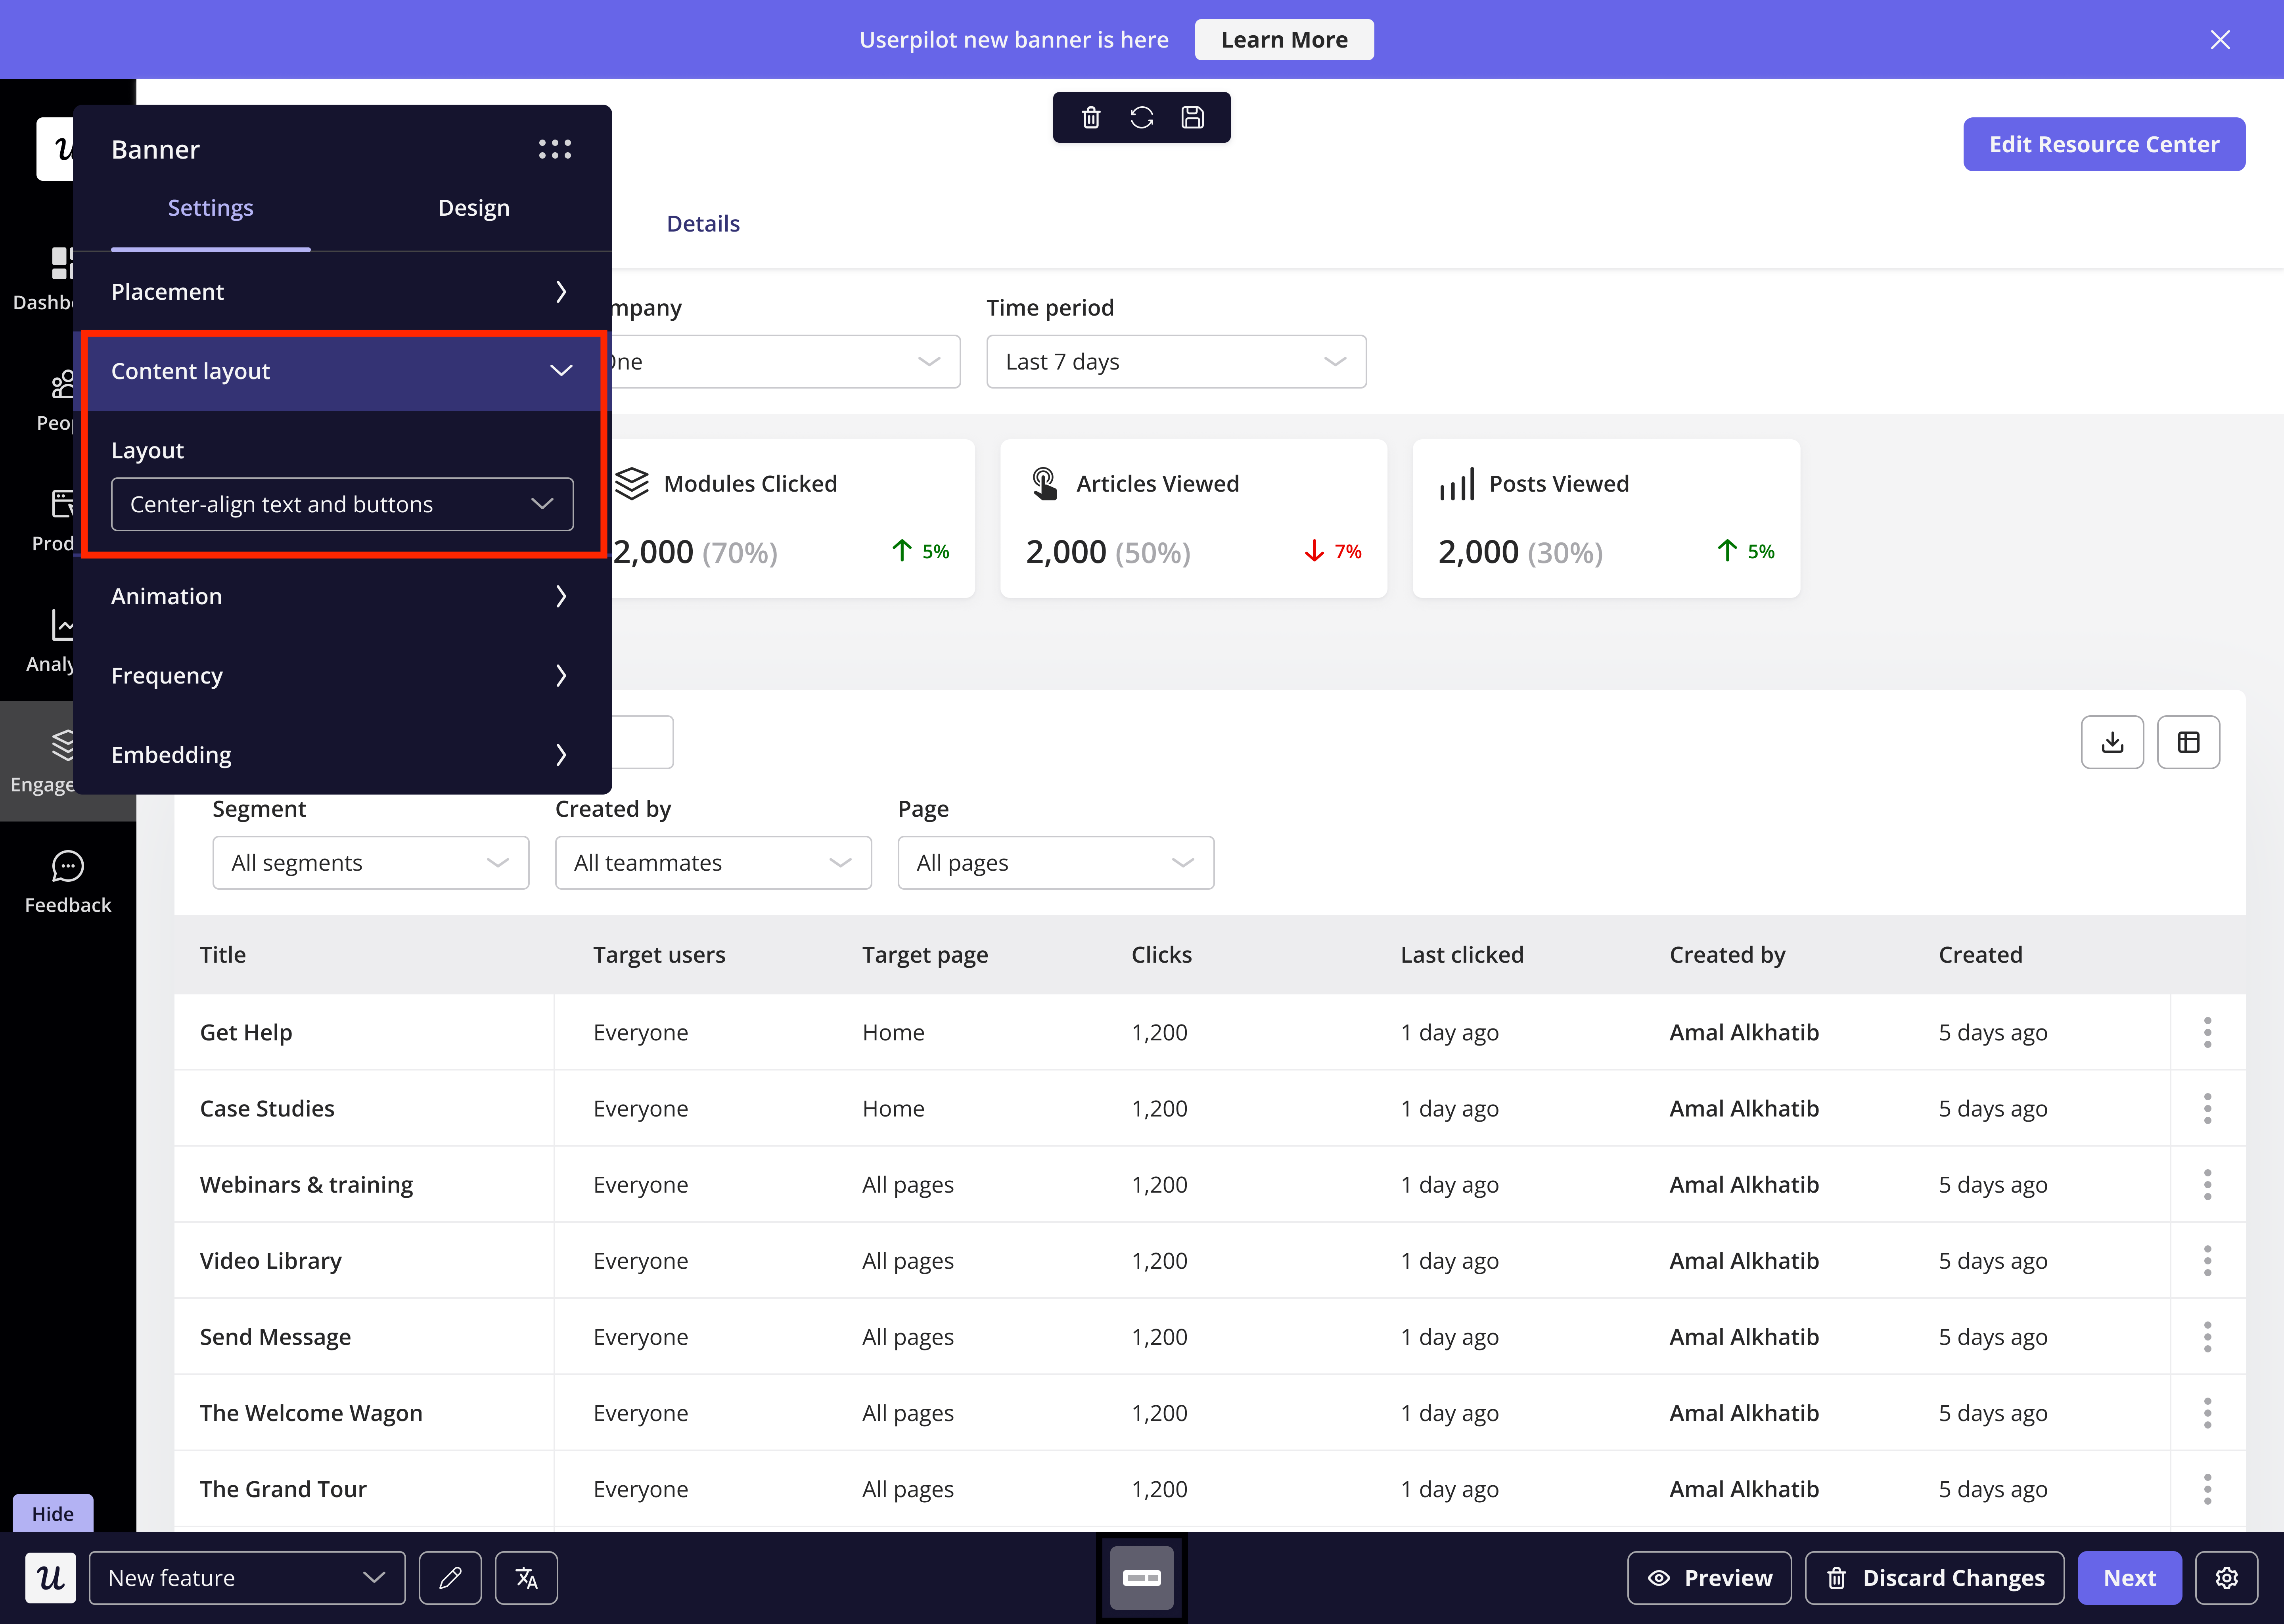Screen dimensions: 2284x1624
Task: Click the banner text Userpilot new banner is here
Action: pyautogui.click(x=1013, y=40)
